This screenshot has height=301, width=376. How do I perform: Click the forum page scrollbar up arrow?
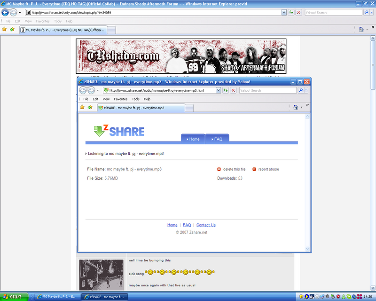click(x=373, y=38)
